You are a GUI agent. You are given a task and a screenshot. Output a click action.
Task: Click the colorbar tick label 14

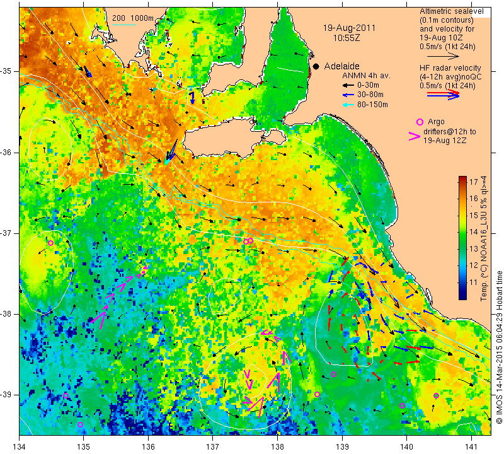pyautogui.click(x=474, y=232)
